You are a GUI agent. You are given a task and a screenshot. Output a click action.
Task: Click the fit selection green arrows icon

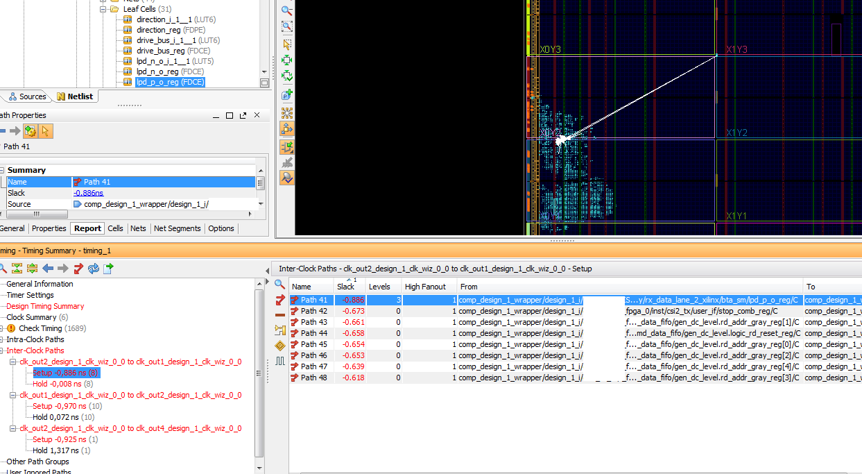[286, 60]
